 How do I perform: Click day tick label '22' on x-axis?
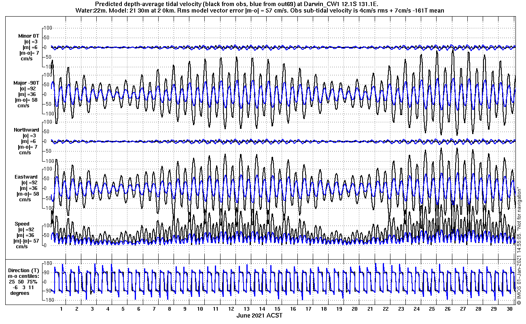(386, 309)
